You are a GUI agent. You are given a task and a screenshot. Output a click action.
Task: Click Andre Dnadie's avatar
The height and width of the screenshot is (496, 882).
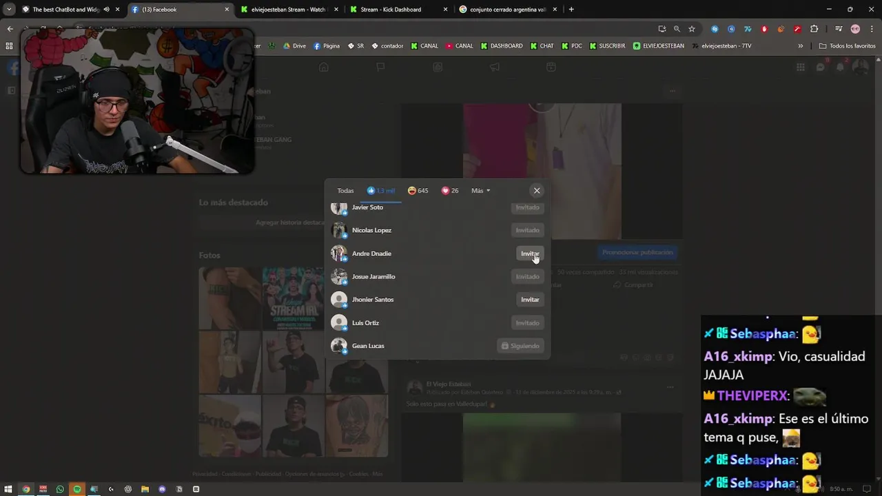(338, 254)
